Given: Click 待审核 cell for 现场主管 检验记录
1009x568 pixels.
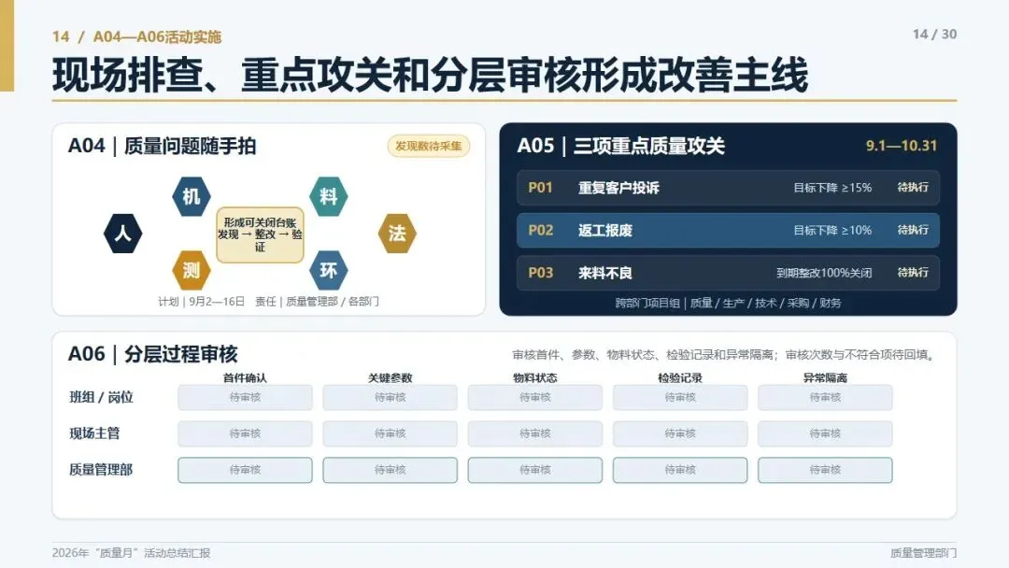Looking at the screenshot, I should pos(680,433).
